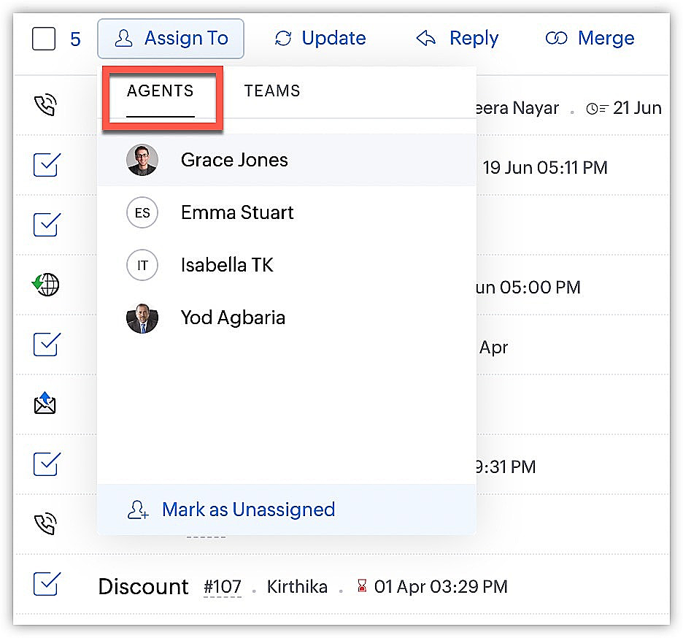Click Mark as Unassigned
Viewport: 683px width, 638px height.
click(287, 510)
